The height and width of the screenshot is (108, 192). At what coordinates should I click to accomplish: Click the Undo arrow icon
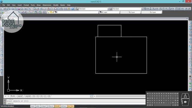point(41,9)
